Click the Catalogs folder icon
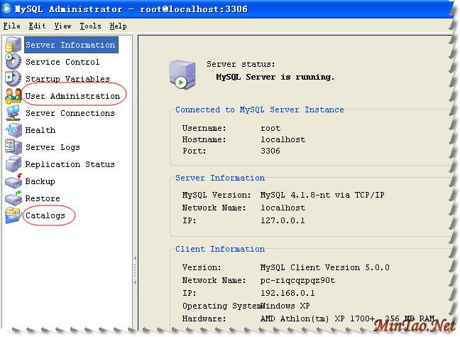460x337 pixels. point(13,215)
